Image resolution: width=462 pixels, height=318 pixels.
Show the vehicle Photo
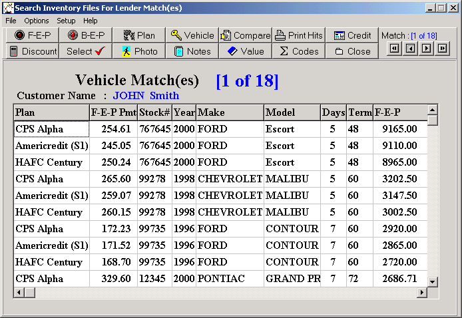click(x=138, y=51)
